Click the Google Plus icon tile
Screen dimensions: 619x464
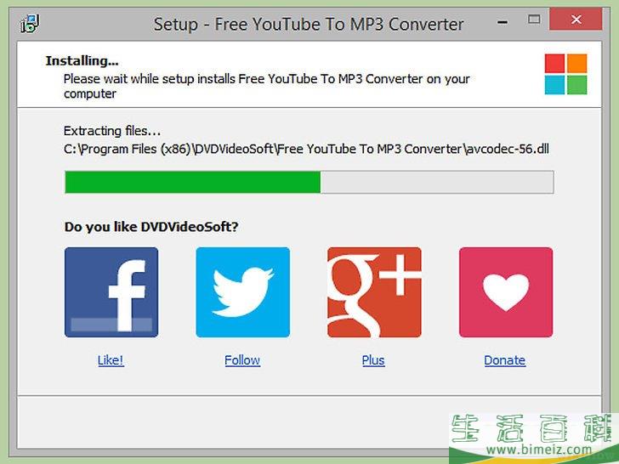[374, 292]
